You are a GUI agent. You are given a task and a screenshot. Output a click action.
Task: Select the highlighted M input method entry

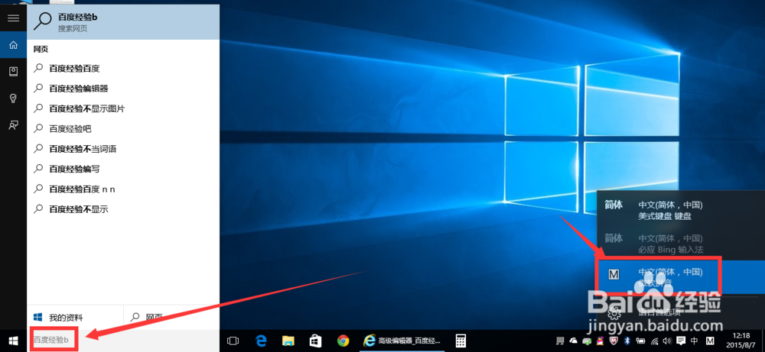(681, 277)
